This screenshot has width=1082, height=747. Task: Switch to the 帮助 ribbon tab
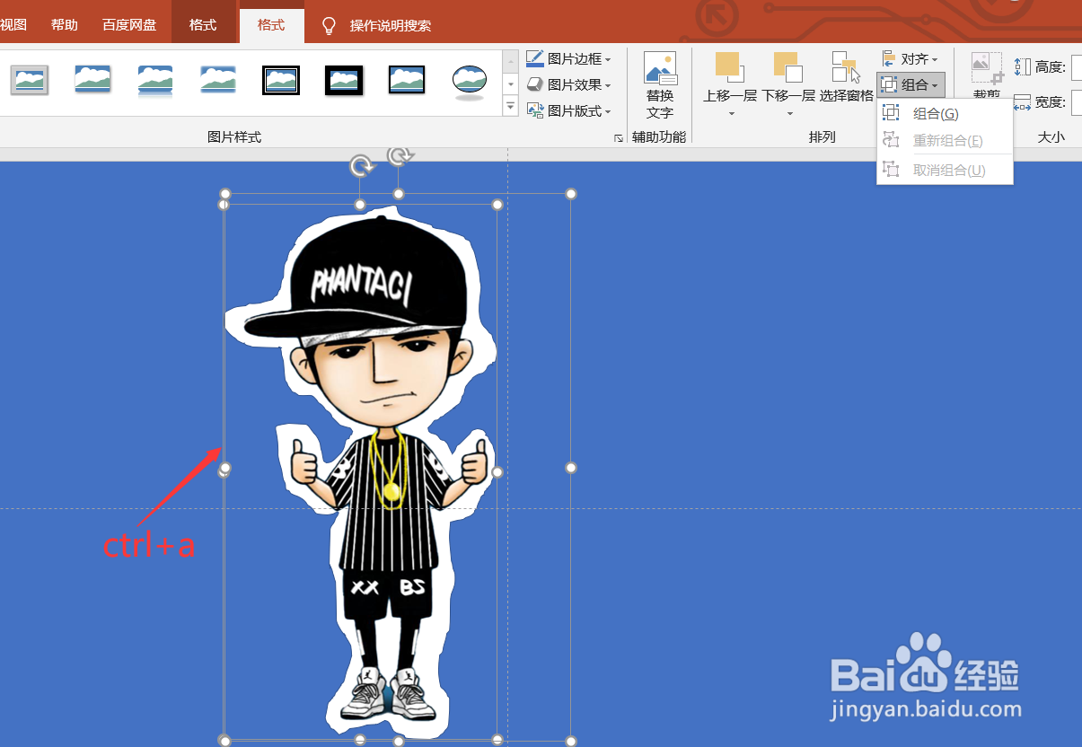[64, 25]
